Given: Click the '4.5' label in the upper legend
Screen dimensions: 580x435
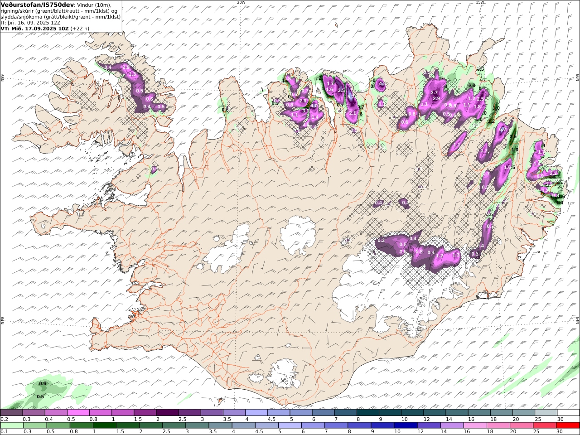Looking at the screenshot, I should pos(271,419).
